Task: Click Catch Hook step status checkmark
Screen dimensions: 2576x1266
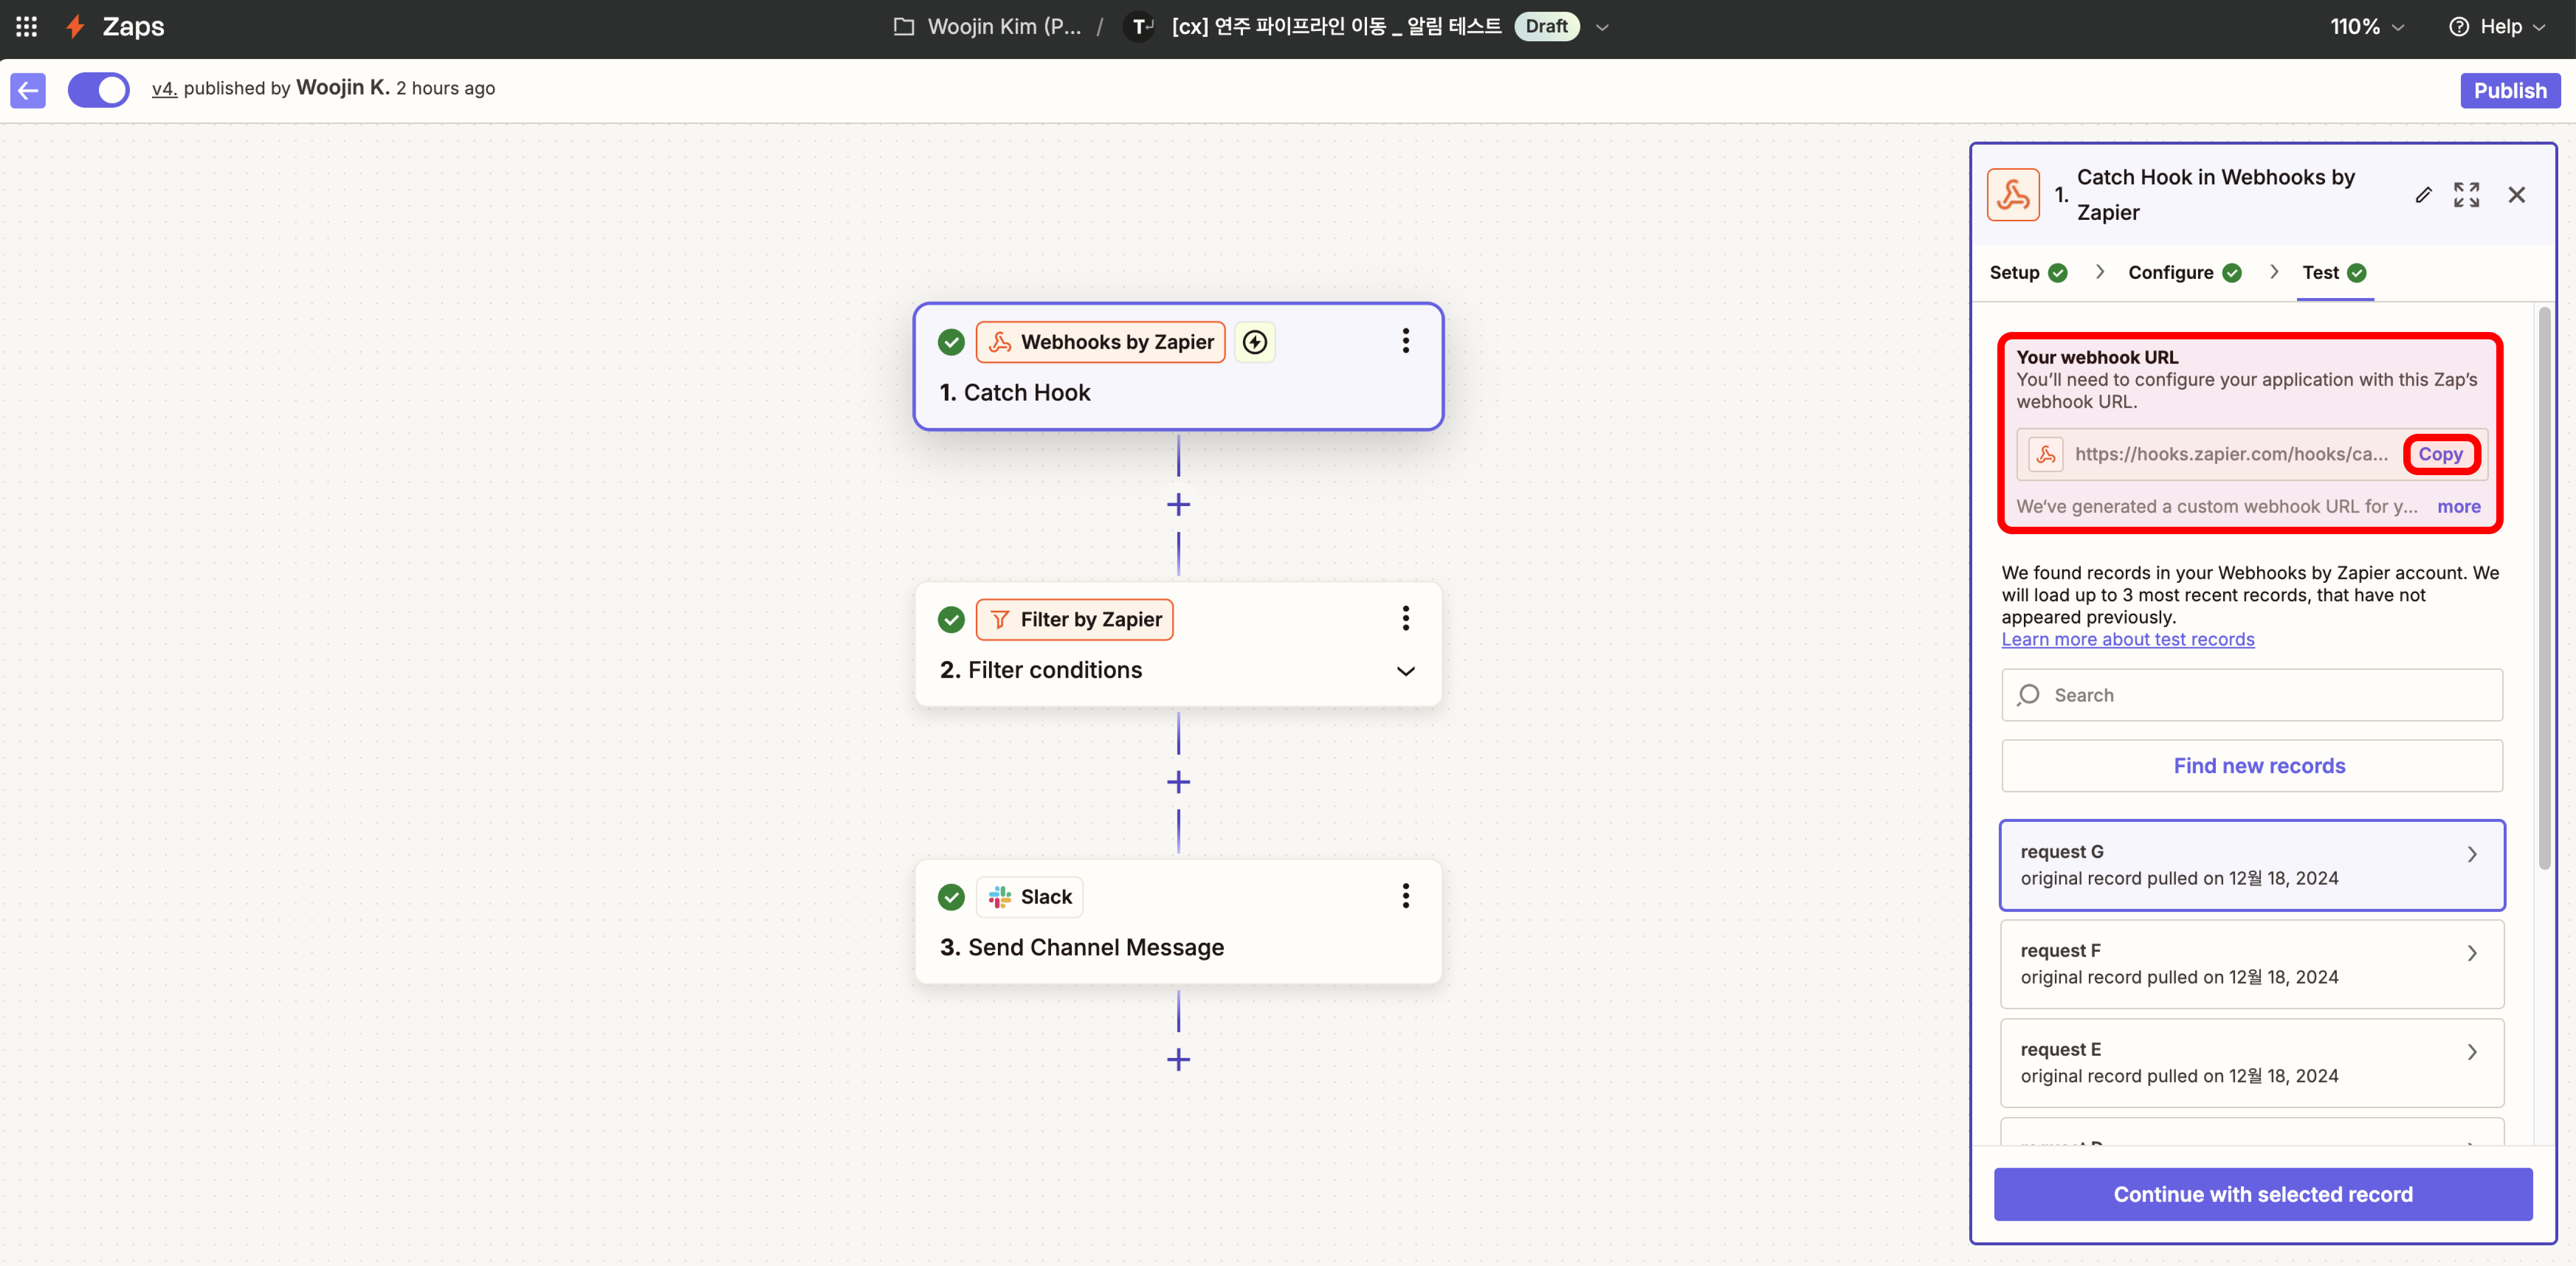Action: coord(951,342)
